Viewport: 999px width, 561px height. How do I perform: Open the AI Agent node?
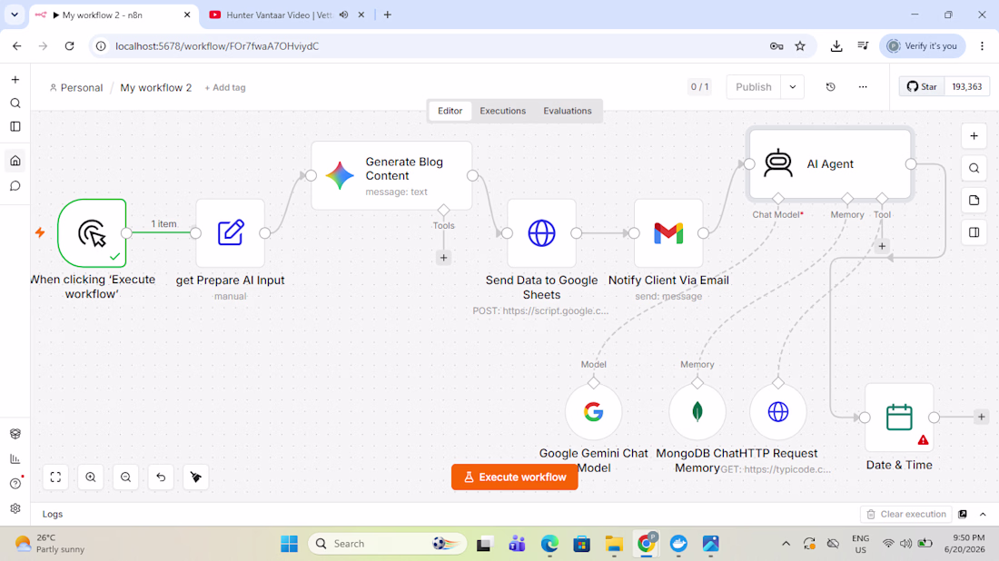(830, 164)
